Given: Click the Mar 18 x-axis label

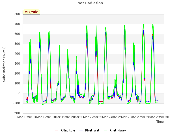Looking at the screenshot, I should 51,117.
